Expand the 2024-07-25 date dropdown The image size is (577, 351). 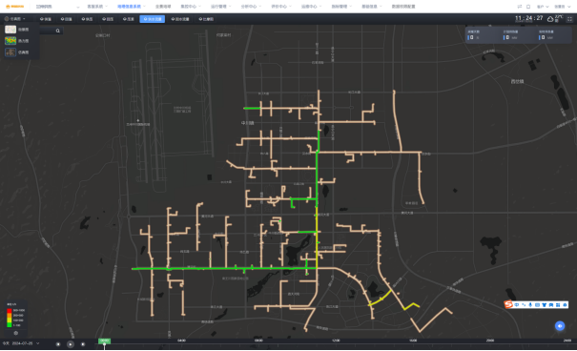click(x=37, y=343)
